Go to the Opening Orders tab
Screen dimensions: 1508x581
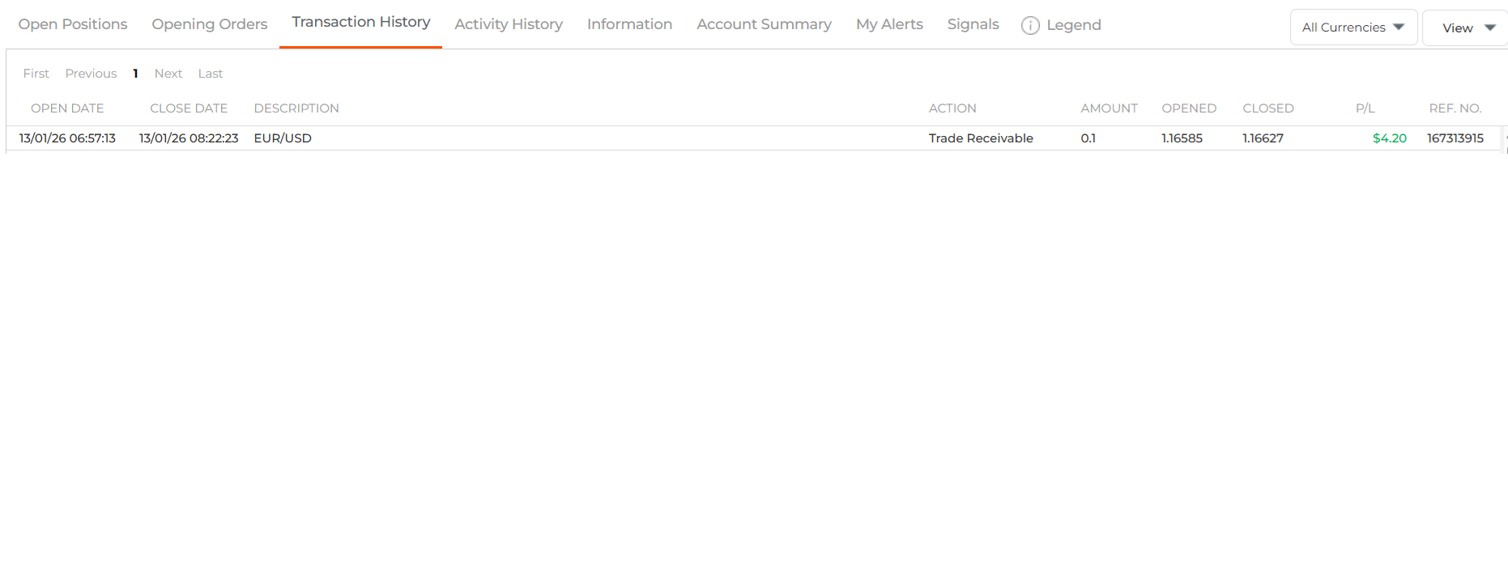(209, 24)
